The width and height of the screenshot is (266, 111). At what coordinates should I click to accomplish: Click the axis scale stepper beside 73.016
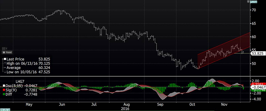[x=248, y=2]
